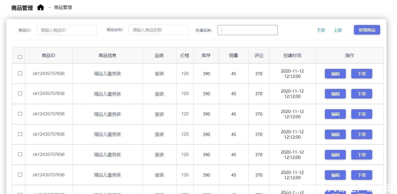Check the first row's checkbox

click(x=20, y=73)
